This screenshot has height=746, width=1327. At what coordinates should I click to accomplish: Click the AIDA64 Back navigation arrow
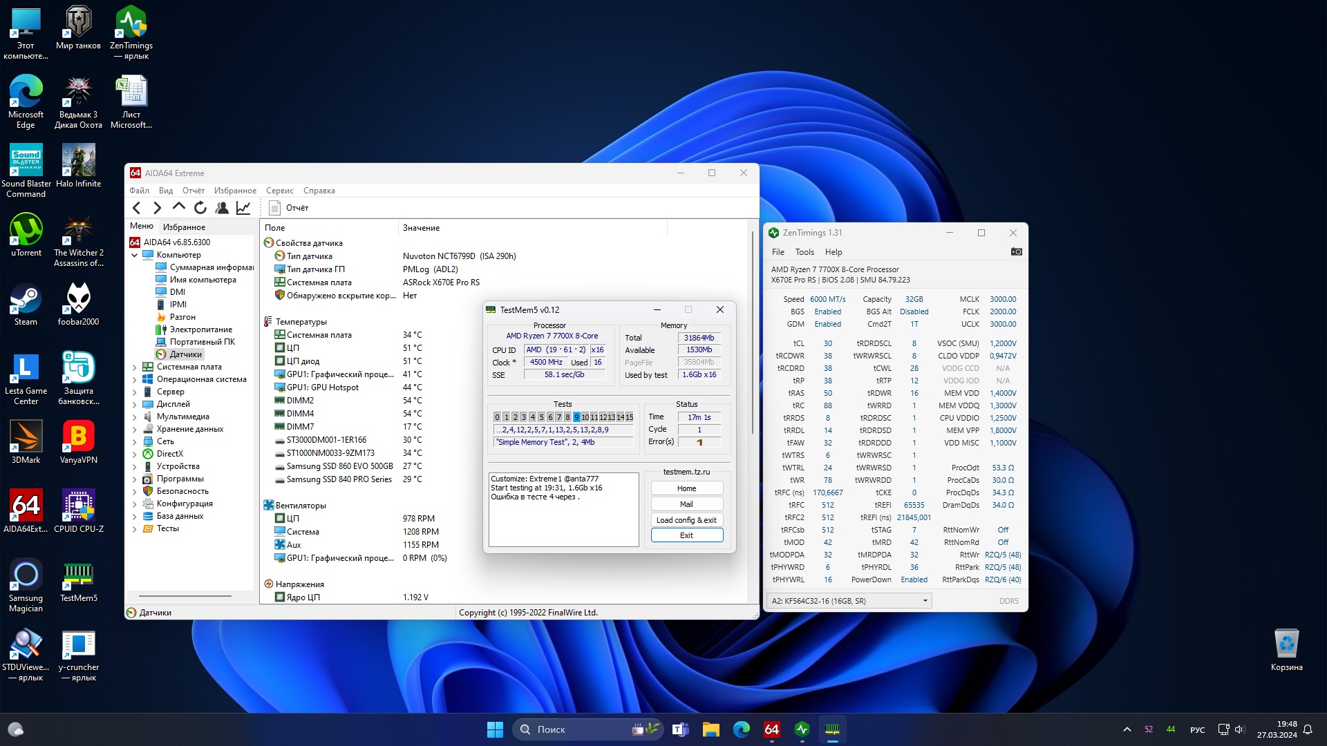(136, 208)
